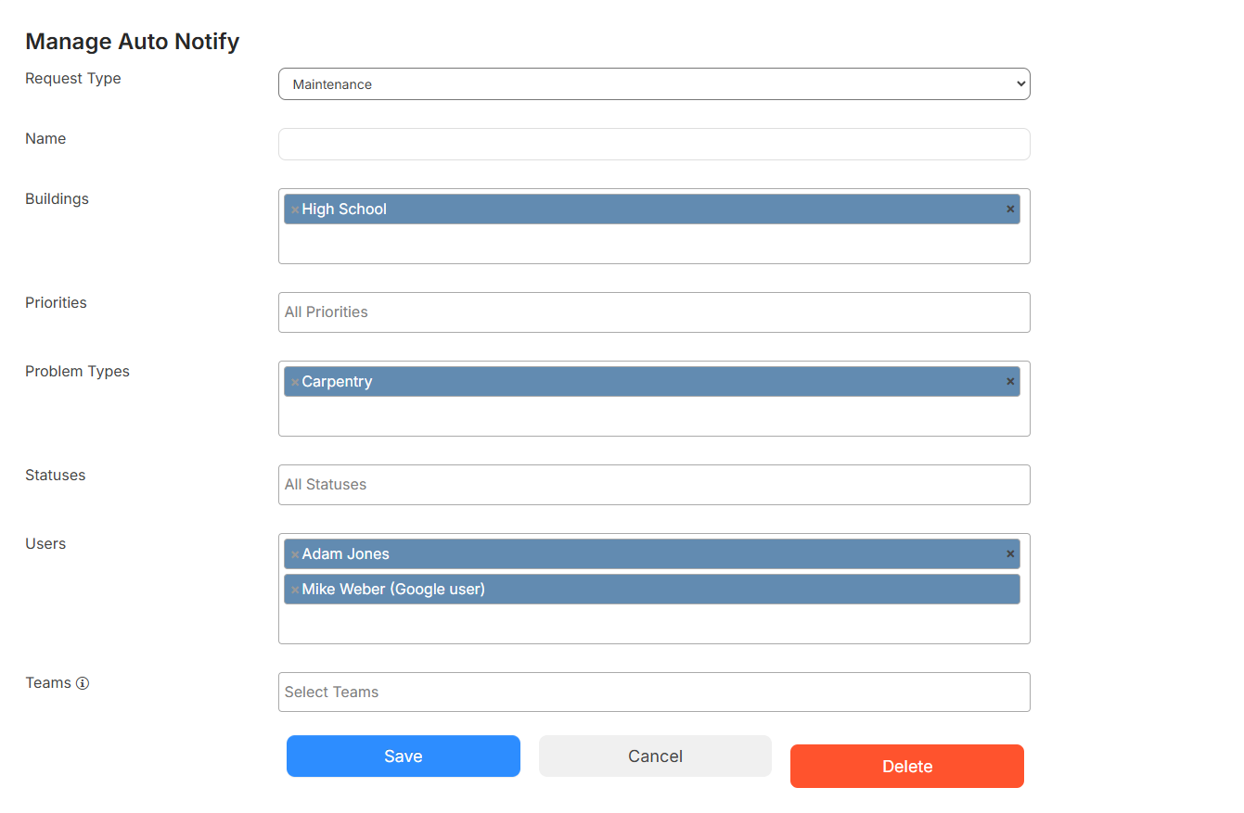The height and width of the screenshot is (813, 1244).
Task: Remove Adam Jones via left x
Action: 295,554
